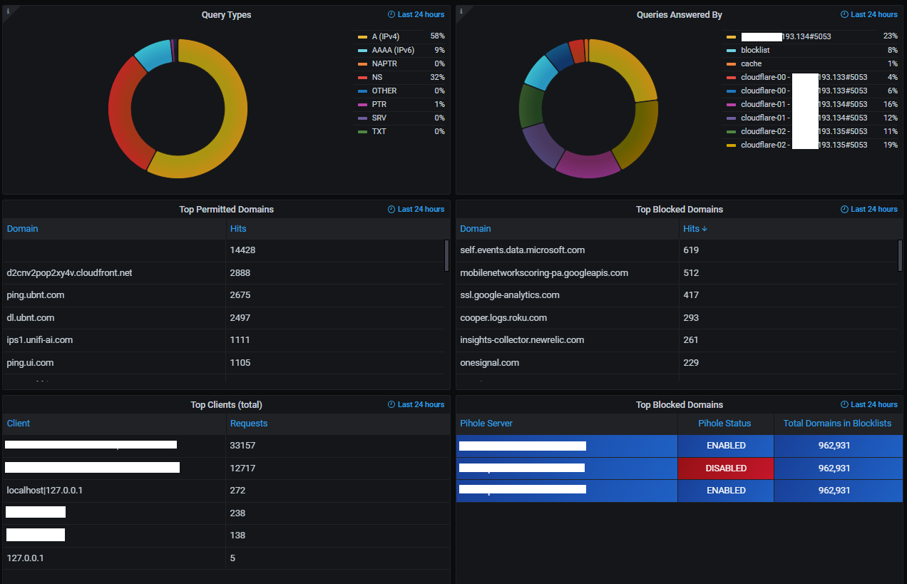Screen dimensions: 907x584
Task: Sort by Pihole Status column header
Action: 724,424
